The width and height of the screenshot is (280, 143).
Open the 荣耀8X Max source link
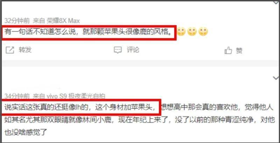63,21
